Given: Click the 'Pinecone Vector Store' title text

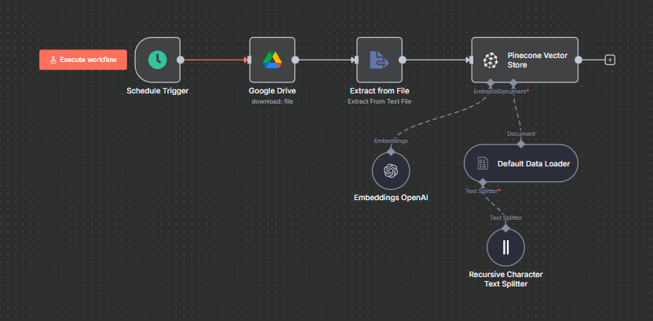Looking at the screenshot, I should point(537,60).
